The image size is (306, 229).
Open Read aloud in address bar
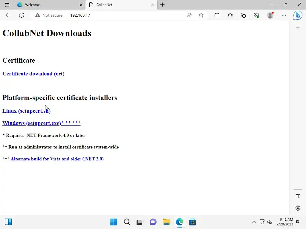tap(189, 15)
